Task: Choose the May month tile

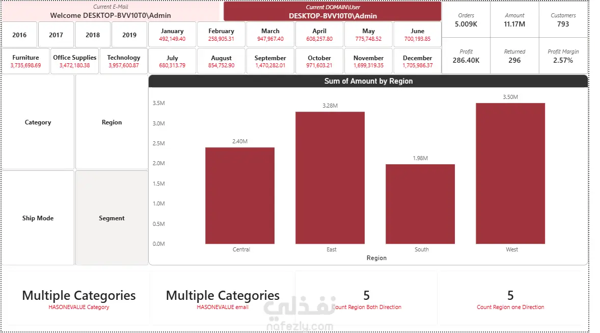Action: click(368, 35)
